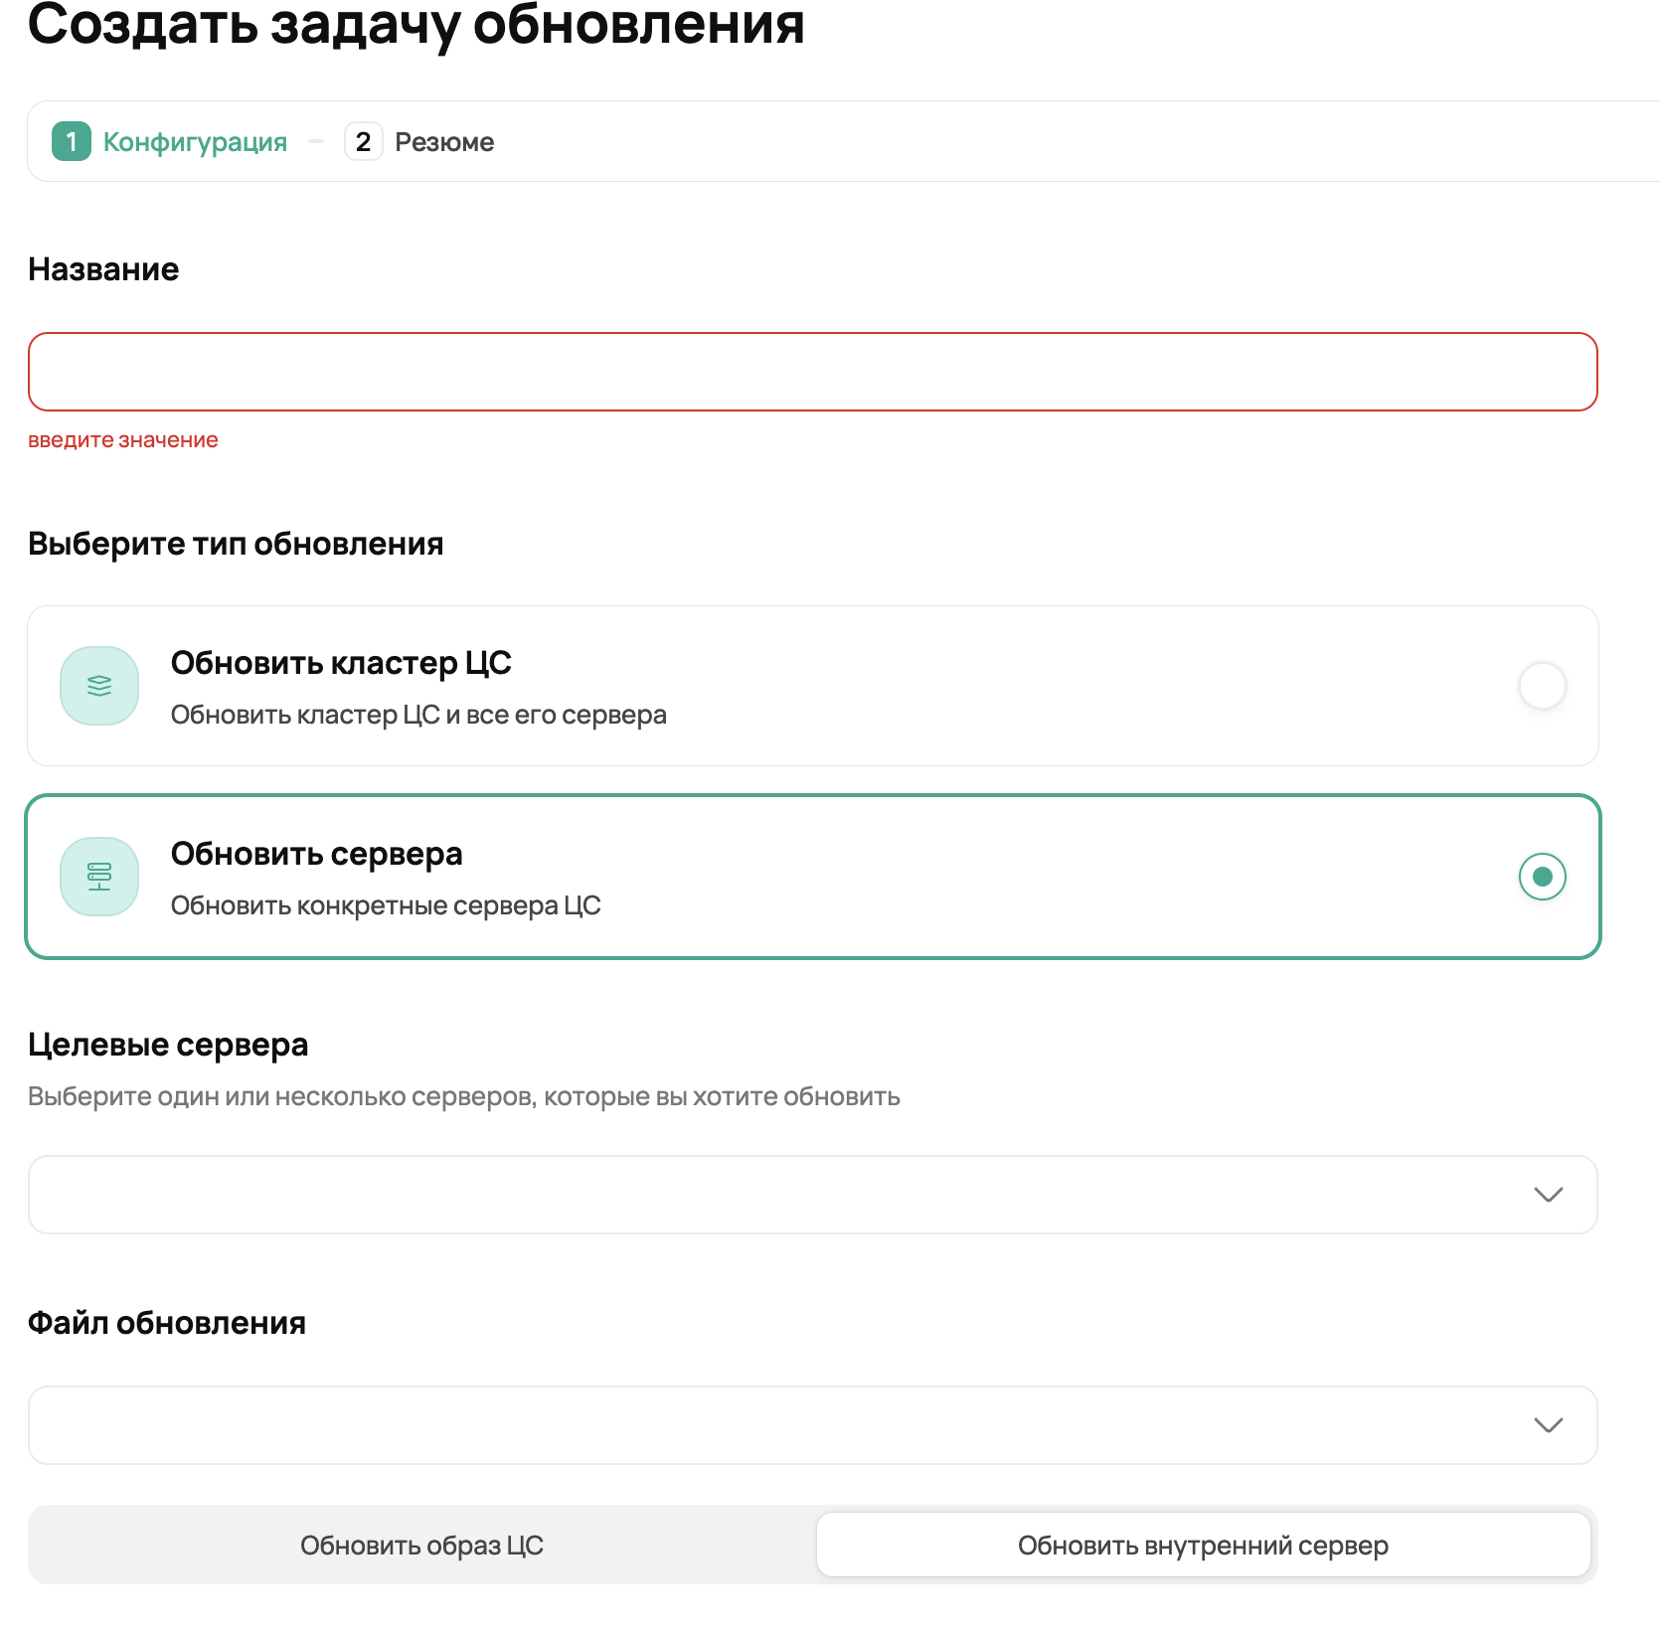Open the update file combo box
The height and width of the screenshot is (1634, 1660).
coord(775,1425)
